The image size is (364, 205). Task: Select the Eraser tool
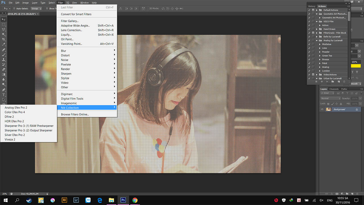(x=4, y=69)
